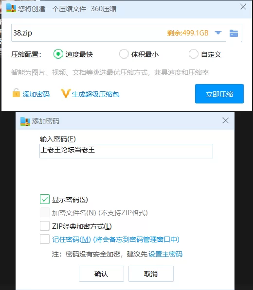The image size is (253, 290).
Task: Click the 立即压缩 button
Action: 219,94
